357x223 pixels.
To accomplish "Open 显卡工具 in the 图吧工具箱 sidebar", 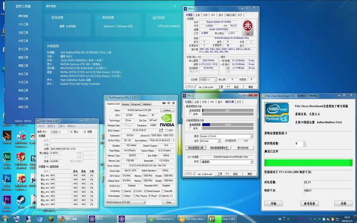I will pos(23,49).
